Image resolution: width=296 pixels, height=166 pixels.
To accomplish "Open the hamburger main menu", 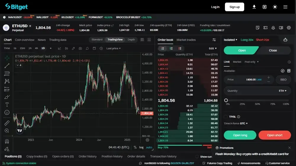I will point(285,7).
